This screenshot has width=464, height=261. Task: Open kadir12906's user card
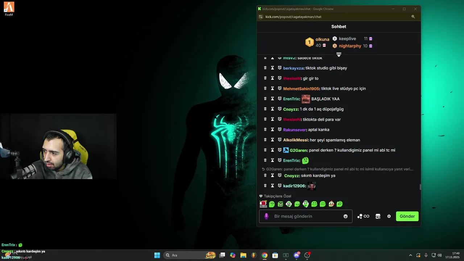click(294, 186)
